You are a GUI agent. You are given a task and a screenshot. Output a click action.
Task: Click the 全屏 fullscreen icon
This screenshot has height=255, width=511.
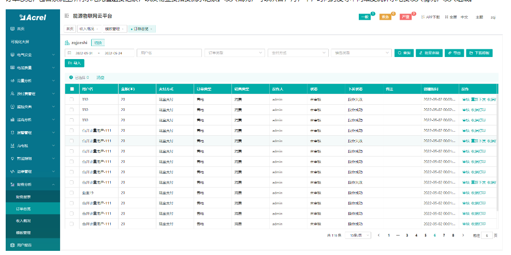tap(446, 17)
